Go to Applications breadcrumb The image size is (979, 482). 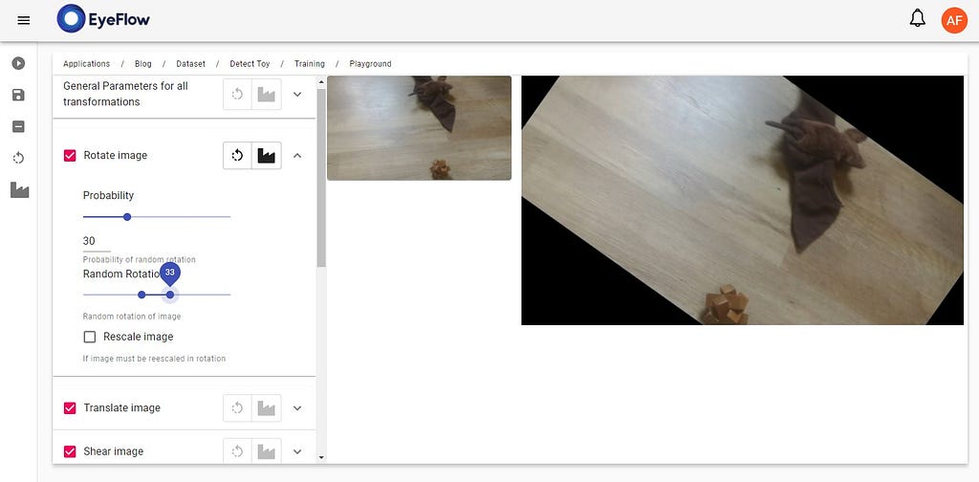click(x=86, y=64)
